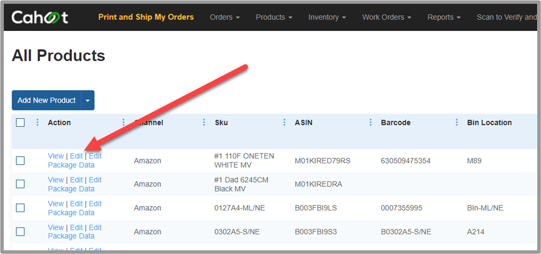Expand the Inventory menu
This screenshot has width=541, height=254.
[327, 17]
